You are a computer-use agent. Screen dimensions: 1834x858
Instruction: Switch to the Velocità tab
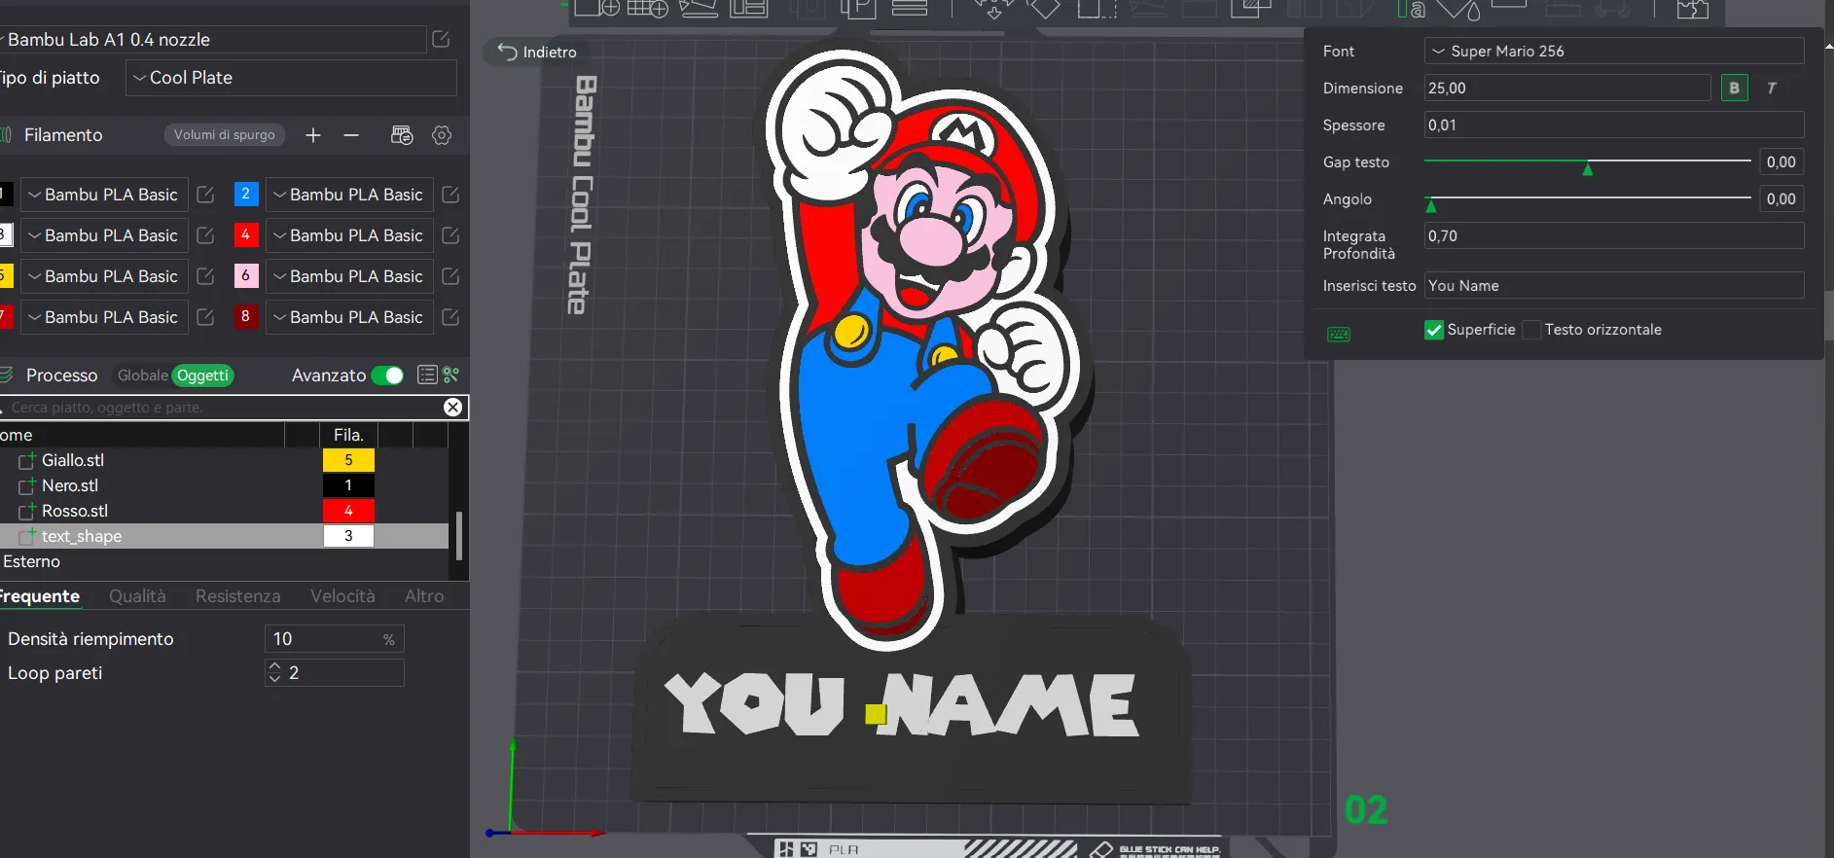point(342,596)
